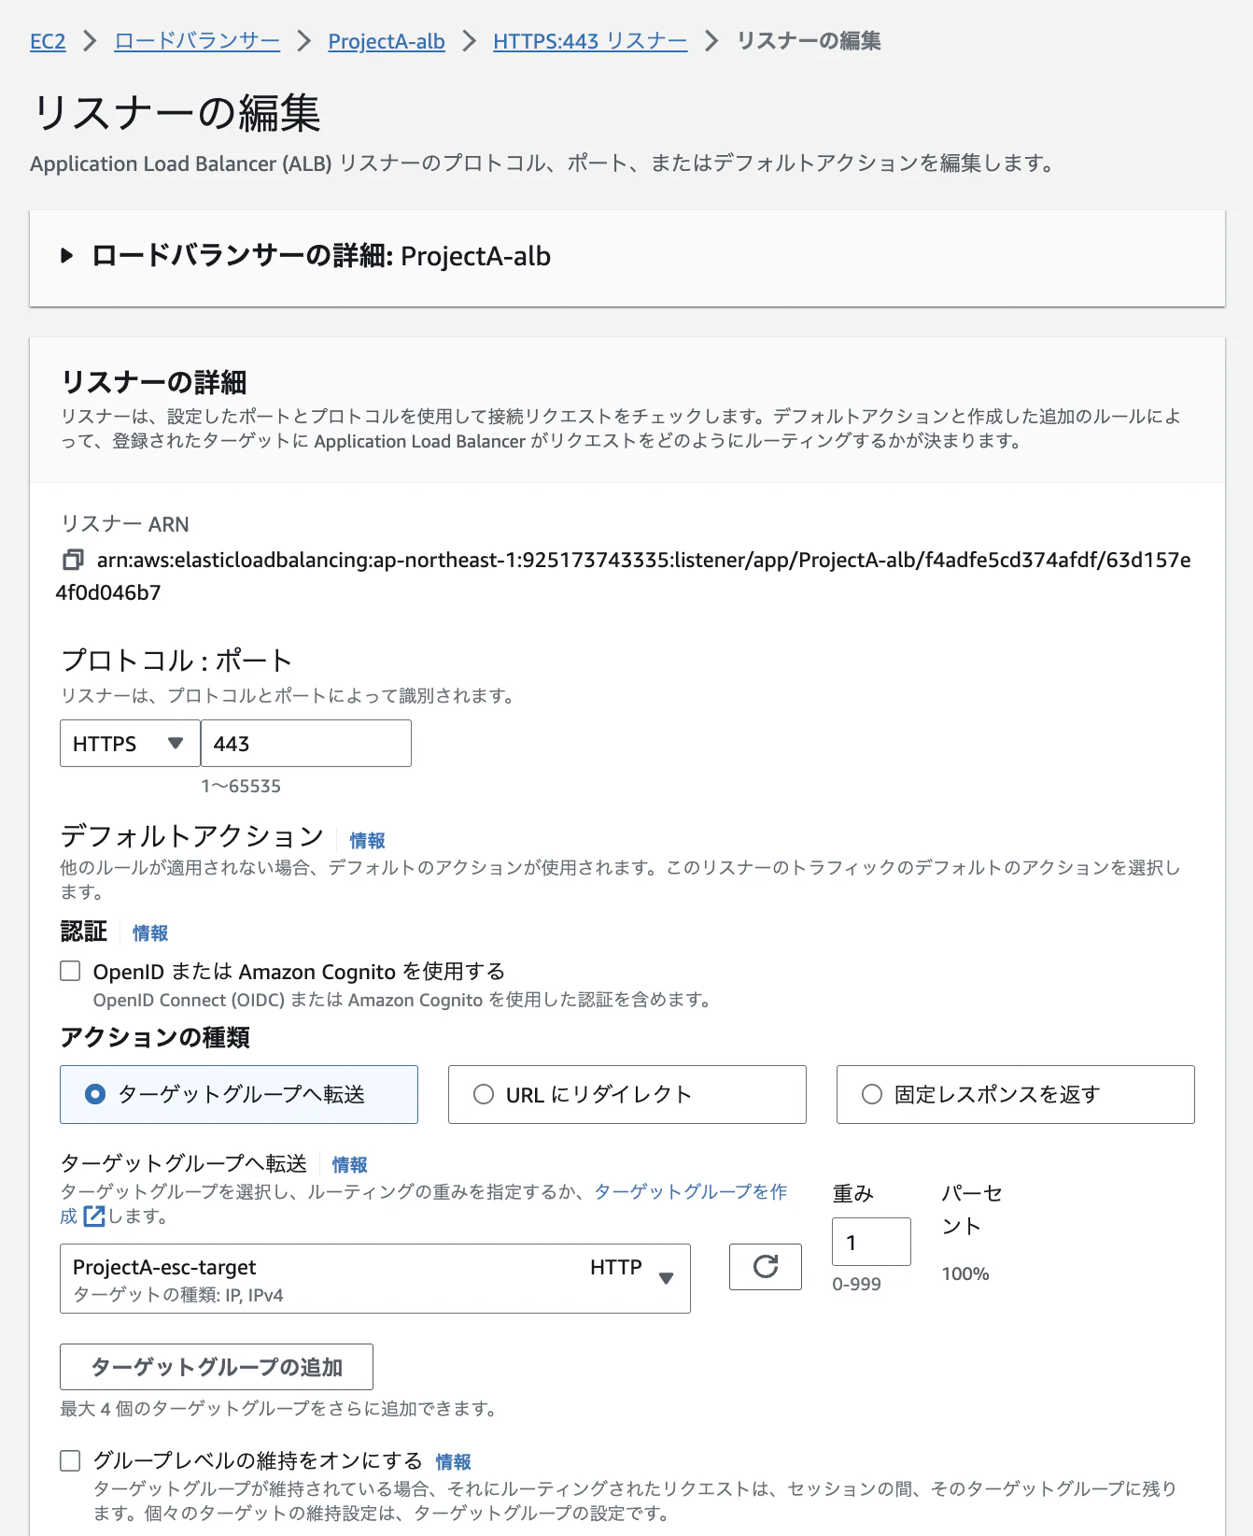Viewport: 1253px width, 1536px height.
Task: Go to EC2 breadcrumb link
Action: tap(48, 41)
